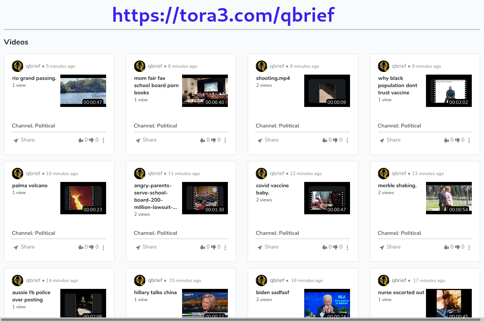The image size is (484, 322).
Task: Play the palma volcano thumbnail
Action: coord(83,198)
